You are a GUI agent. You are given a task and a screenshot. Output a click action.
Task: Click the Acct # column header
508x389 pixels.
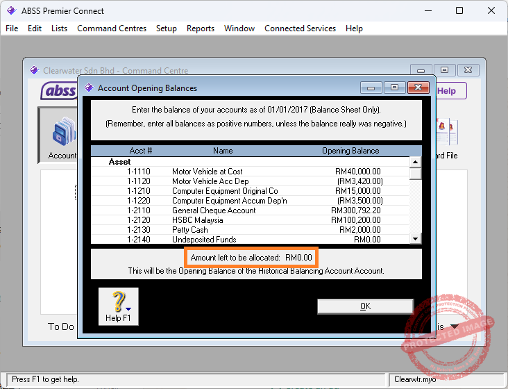[141, 151]
